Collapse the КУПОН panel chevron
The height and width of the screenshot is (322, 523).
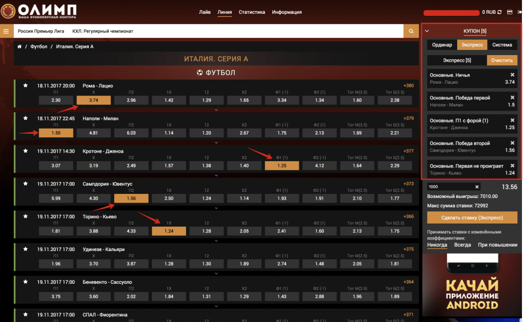coord(427,31)
